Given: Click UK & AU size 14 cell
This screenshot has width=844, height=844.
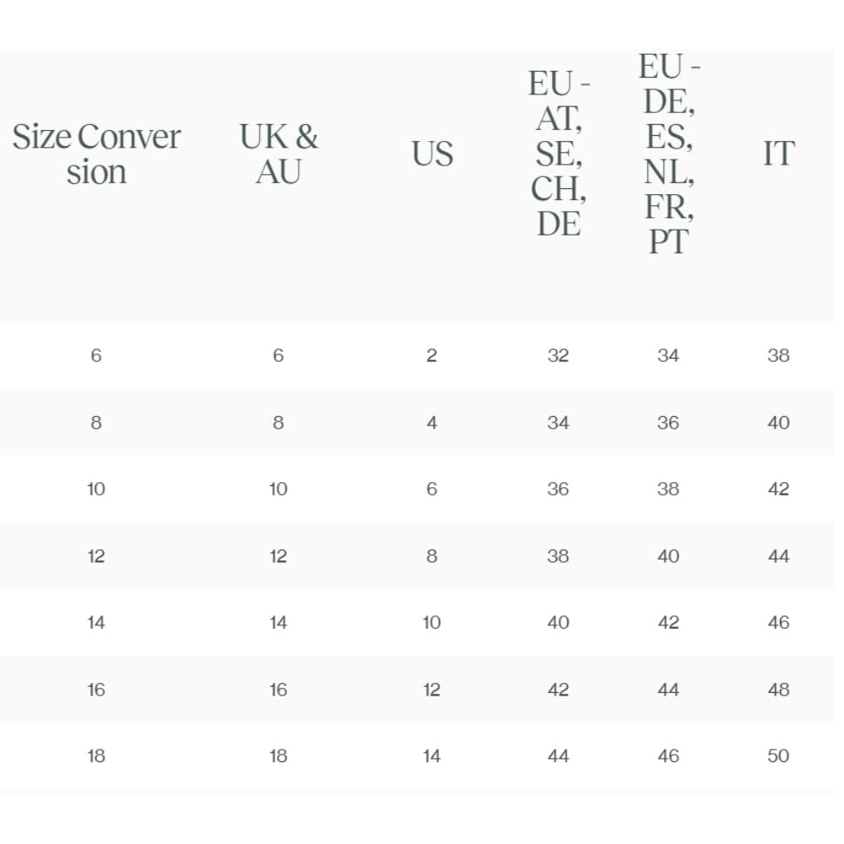Looking at the screenshot, I should (279, 623).
